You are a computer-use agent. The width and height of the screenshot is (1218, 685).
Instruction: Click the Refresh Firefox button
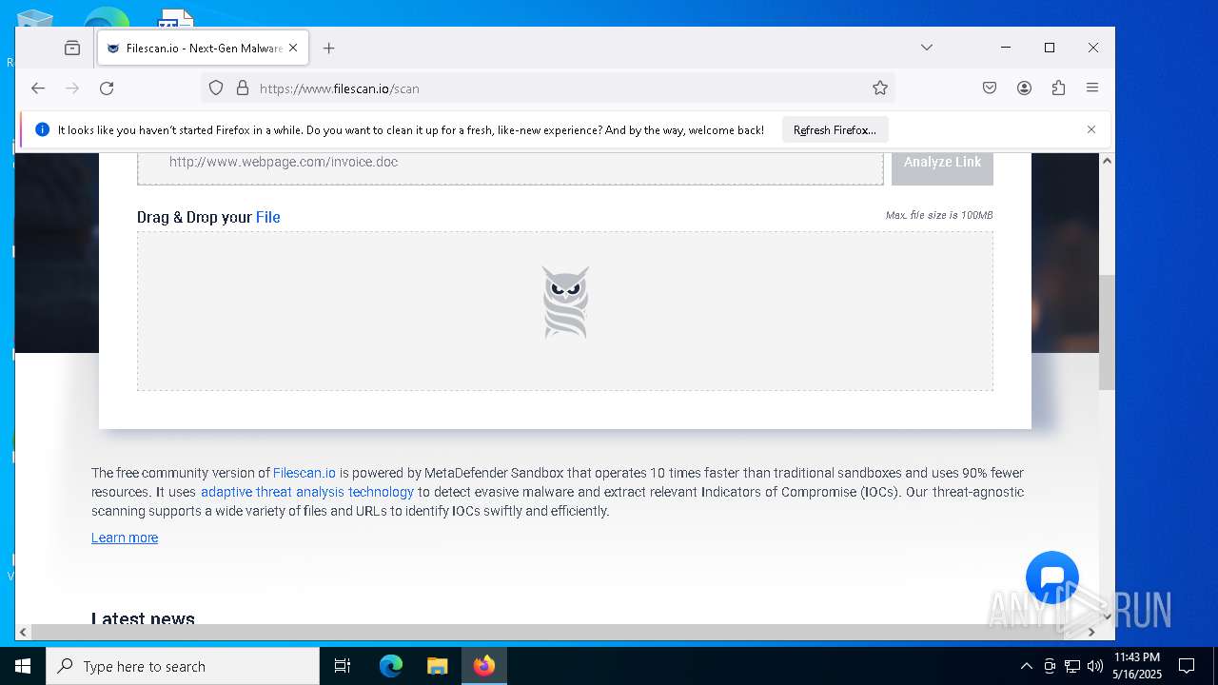click(835, 129)
